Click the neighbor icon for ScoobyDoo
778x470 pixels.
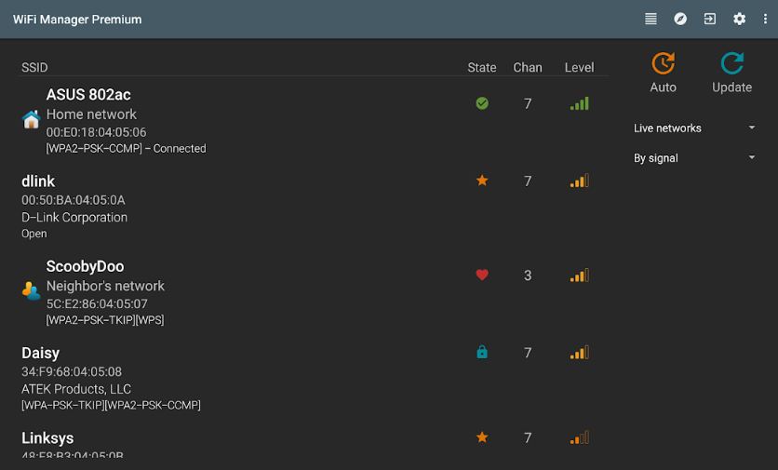click(32, 290)
